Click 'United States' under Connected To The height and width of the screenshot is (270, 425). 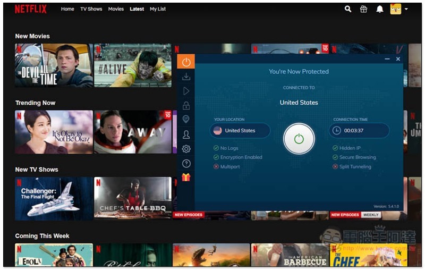pos(299,103)
